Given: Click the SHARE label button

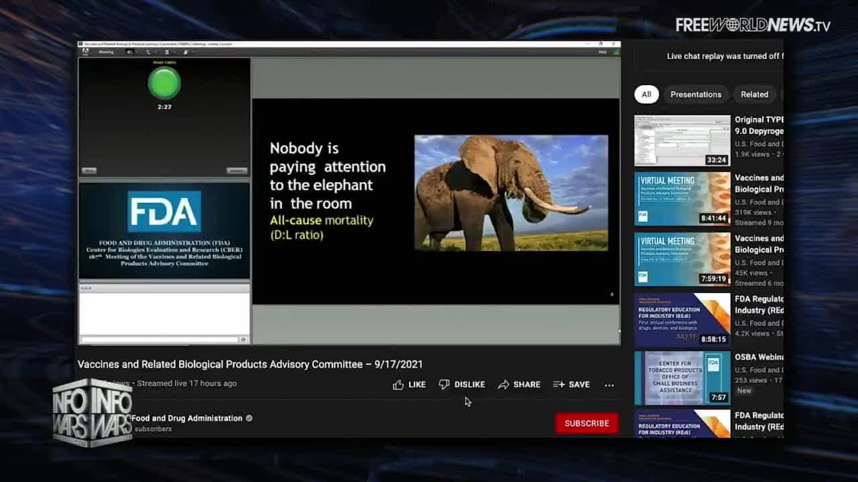Looking at the screenshot, I should [x=527, y=385].
